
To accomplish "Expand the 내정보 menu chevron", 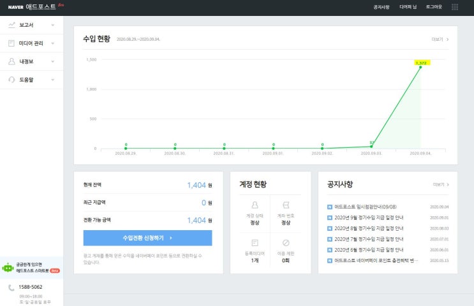I will coord(53,61).
